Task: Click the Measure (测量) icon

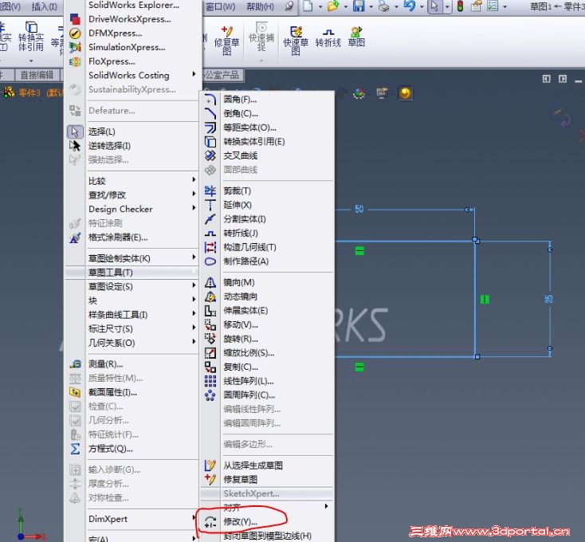Action: click(x=75, y=364)
